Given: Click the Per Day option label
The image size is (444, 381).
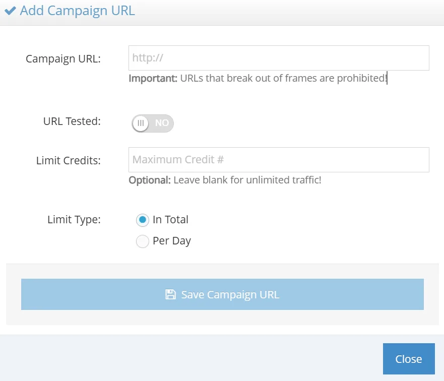Looking at the screenshot, I should [x=172, y=241].
